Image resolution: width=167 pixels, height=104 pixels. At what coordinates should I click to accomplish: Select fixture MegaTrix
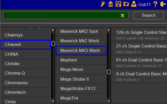(x=81, y=98)
